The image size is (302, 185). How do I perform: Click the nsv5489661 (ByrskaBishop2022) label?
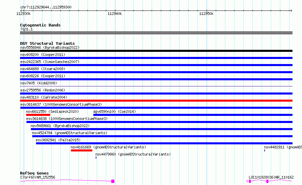[x=60, y=126]
